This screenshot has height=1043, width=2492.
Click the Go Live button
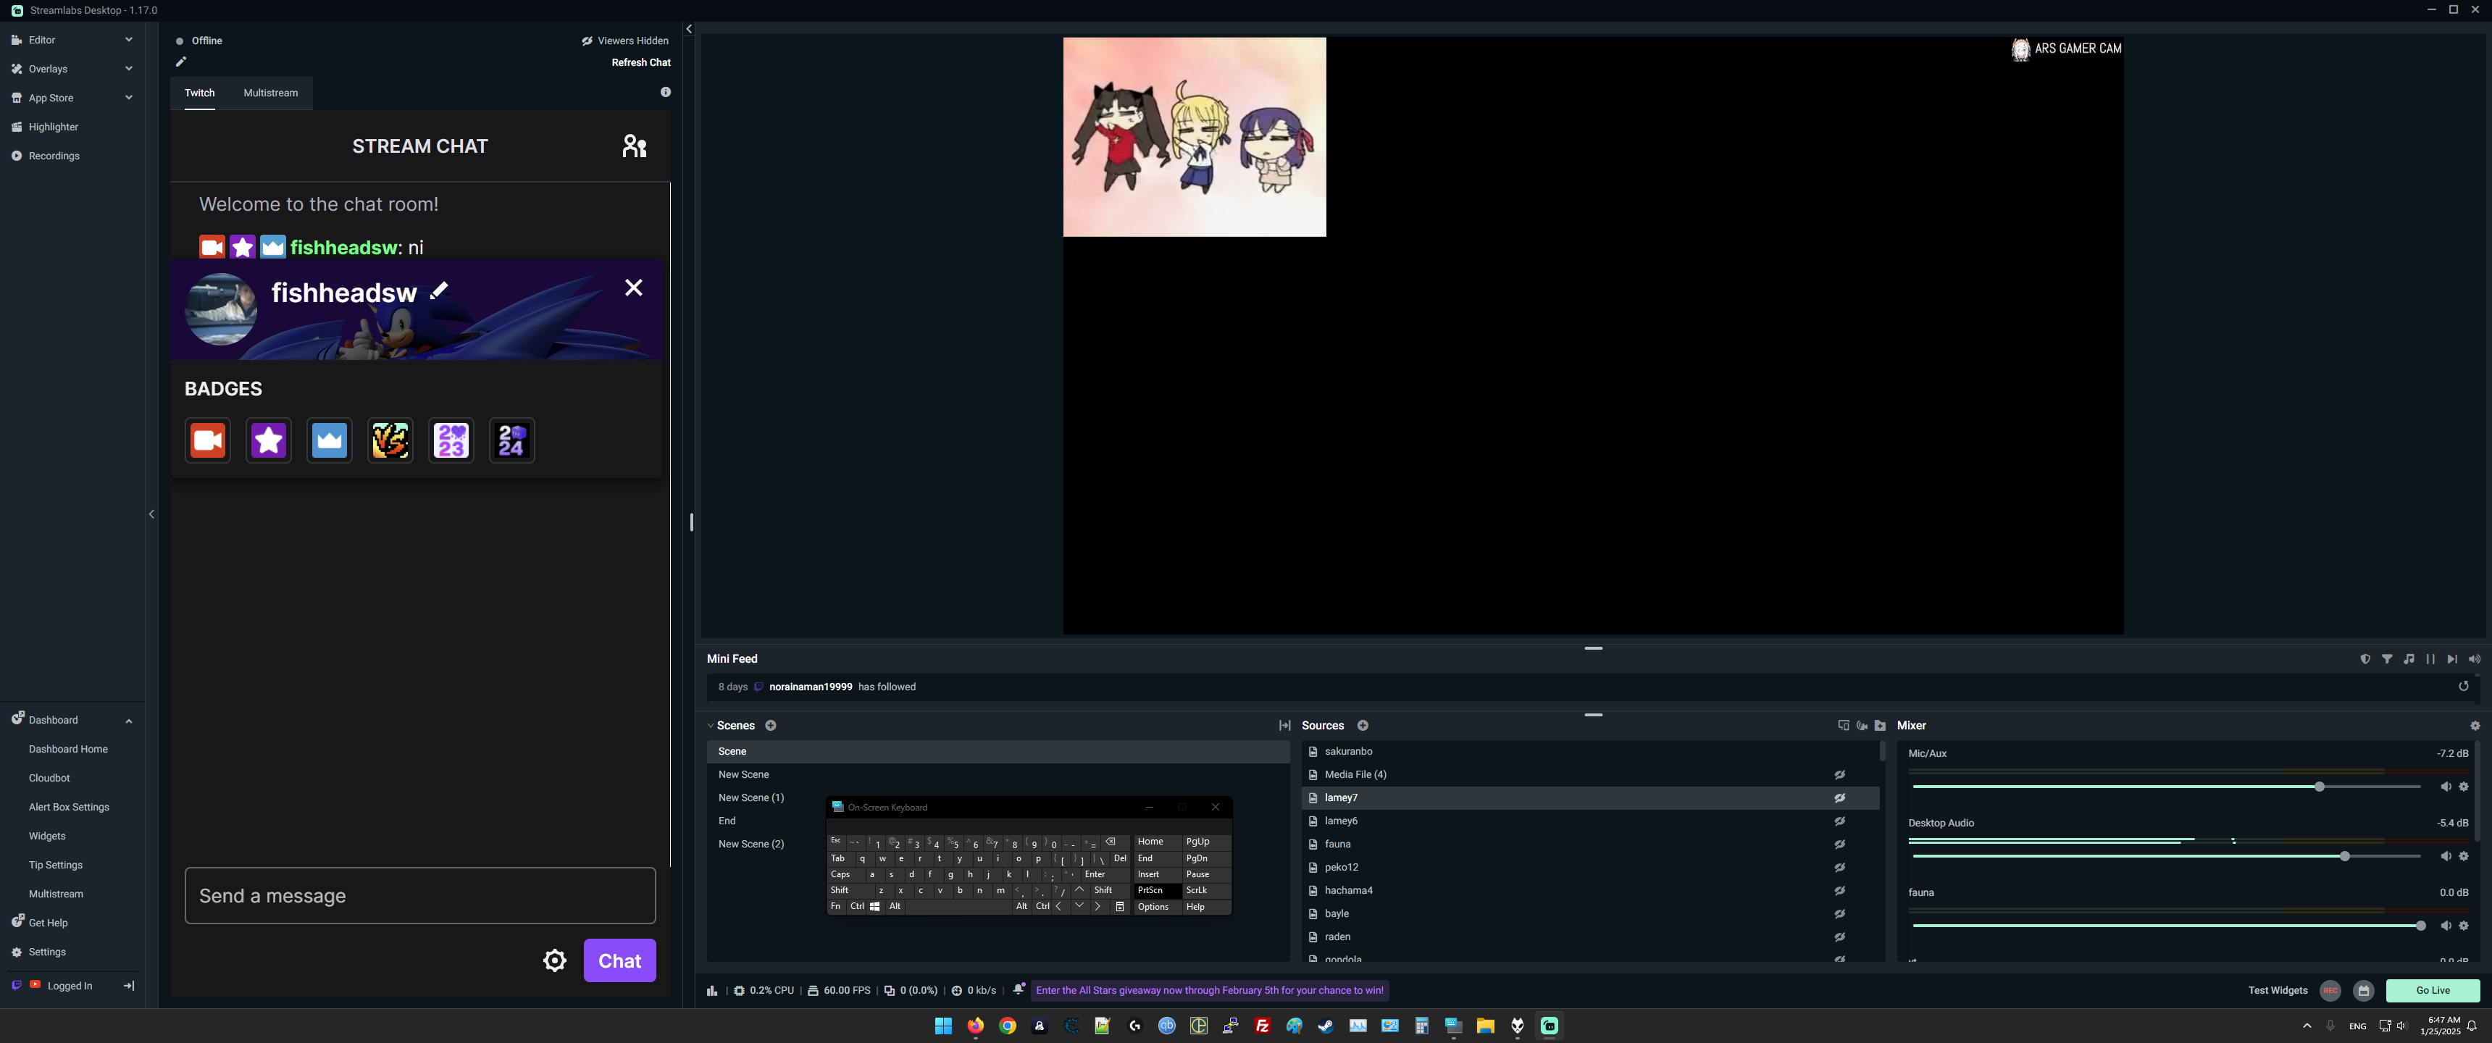point(2432,991)
